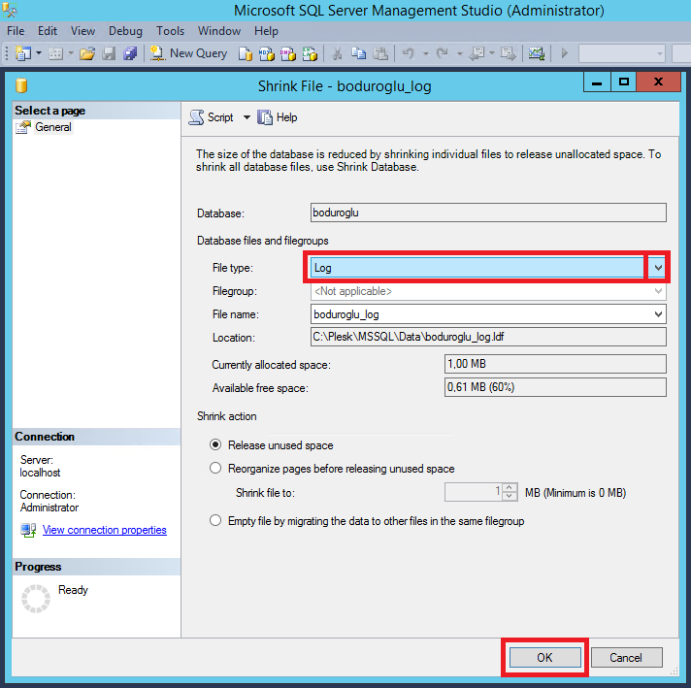
Task: Click the Currently allocated space field
Action: click(555, 364)
